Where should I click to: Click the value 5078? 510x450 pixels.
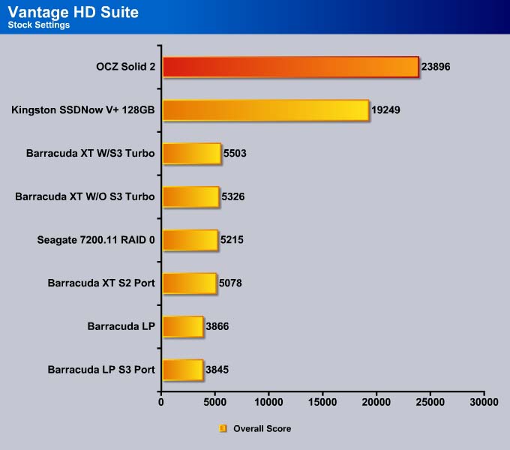[230, 283]
